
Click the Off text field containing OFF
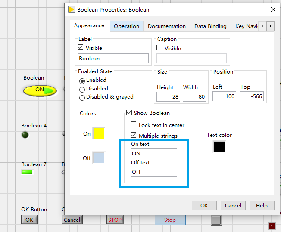pos(154,172)
